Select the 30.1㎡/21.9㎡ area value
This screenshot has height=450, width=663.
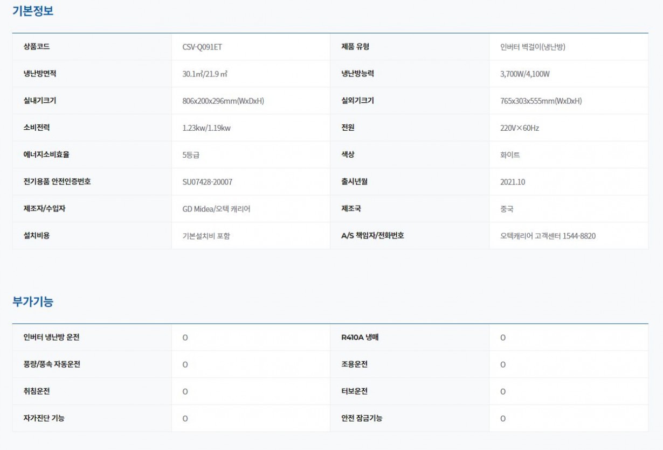[205, 74]
